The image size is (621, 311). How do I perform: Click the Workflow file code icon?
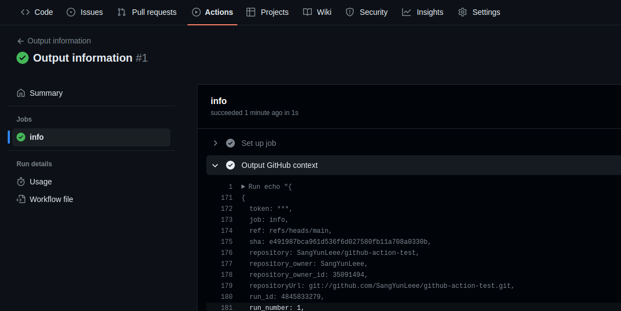pyautogui.click(x=21, y=199)
